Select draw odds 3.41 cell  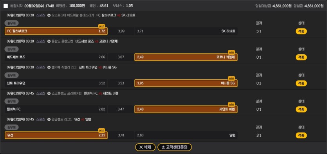coord(121,135)
